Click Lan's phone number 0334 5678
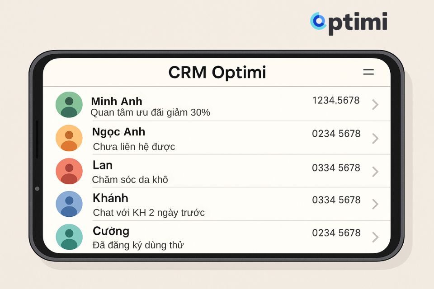 [x=336, y=168]
